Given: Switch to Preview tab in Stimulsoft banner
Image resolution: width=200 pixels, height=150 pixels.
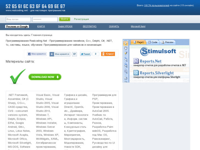Looking at the screenshot, I should [168, 42].
